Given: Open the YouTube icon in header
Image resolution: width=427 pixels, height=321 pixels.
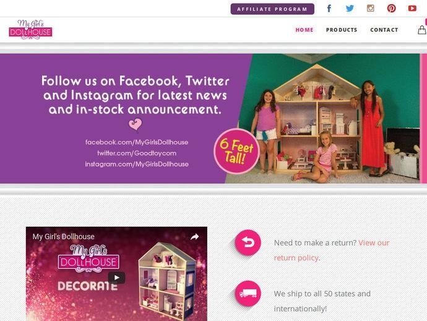Looking at the screenshot, I should click(x=412, y=9).
